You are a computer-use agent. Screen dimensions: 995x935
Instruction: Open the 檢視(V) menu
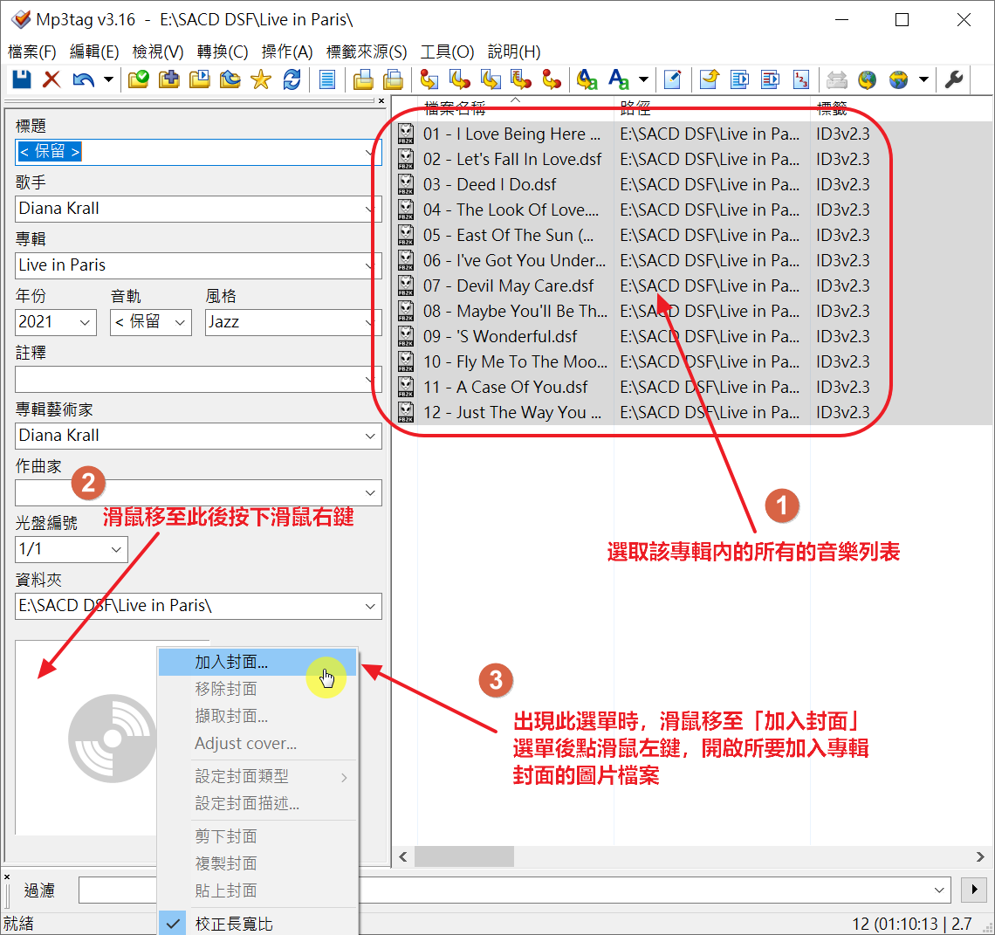point(158,52)
